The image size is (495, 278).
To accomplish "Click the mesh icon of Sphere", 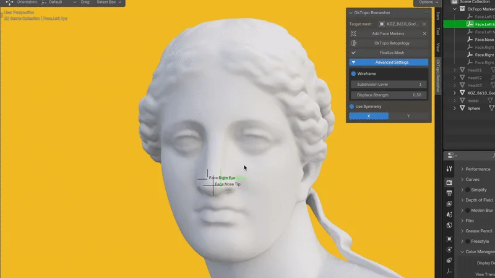I will click(x=462, y=108).
